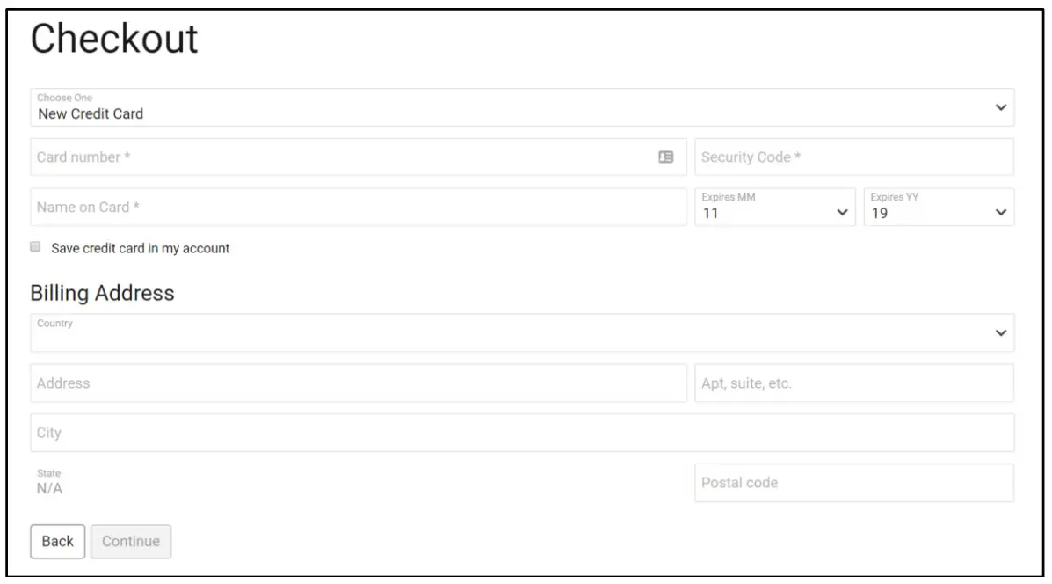Click the arrow next to expiry month 11
The image size is (1052, 584).
tap(842, 213)
